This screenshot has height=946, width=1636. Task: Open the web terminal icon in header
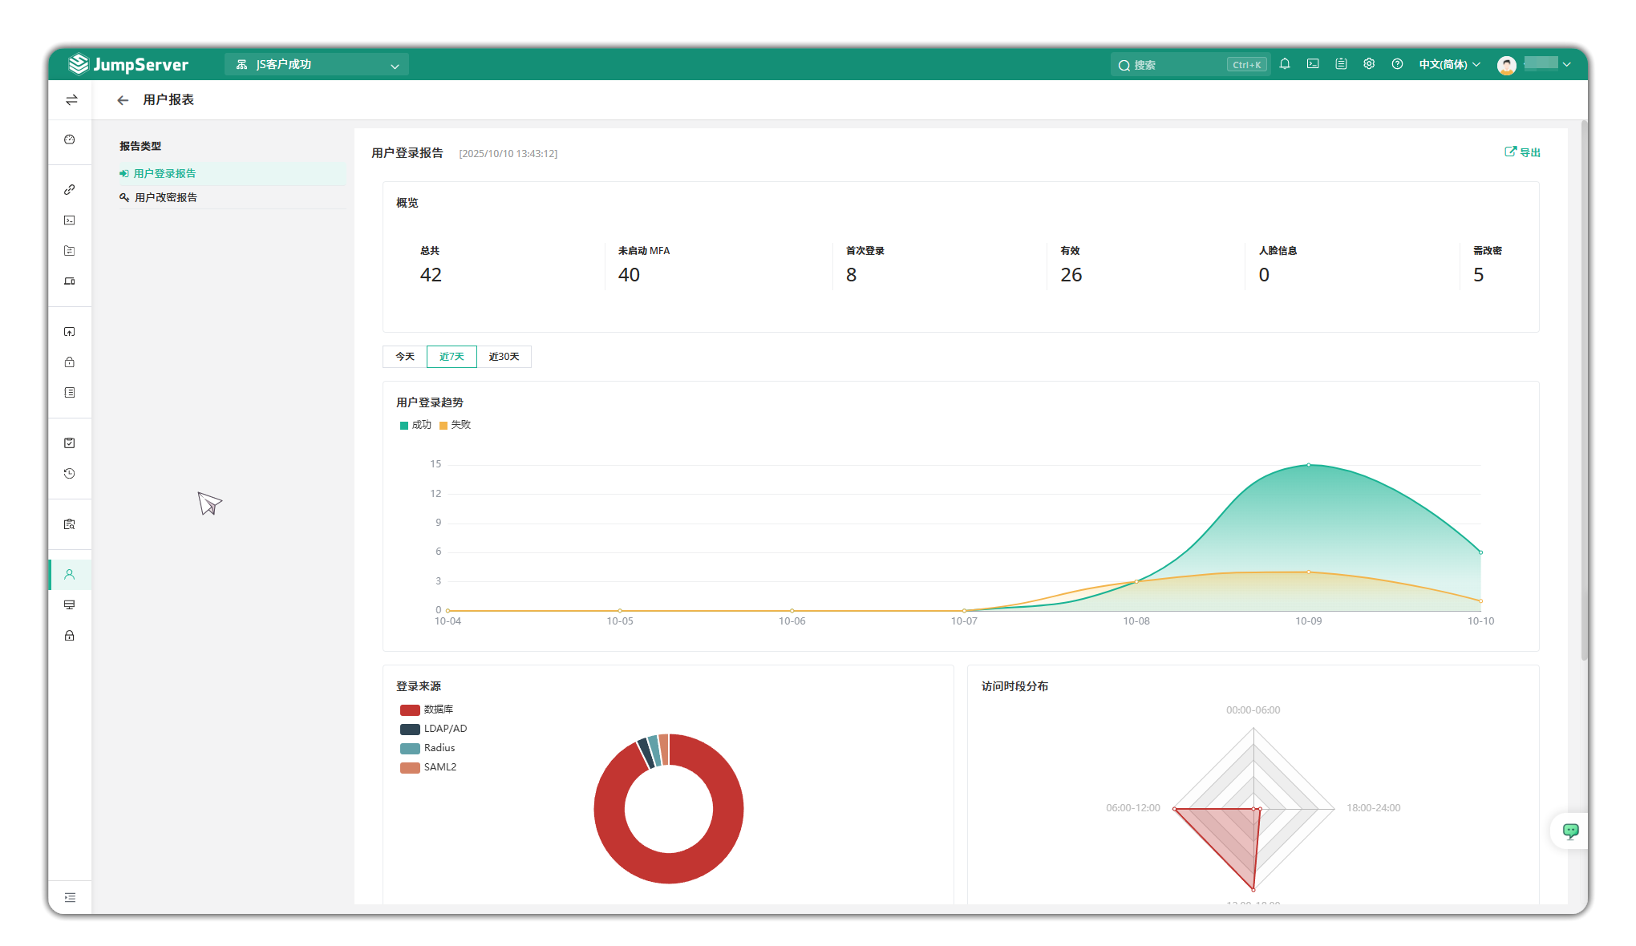click(1313, 64)
